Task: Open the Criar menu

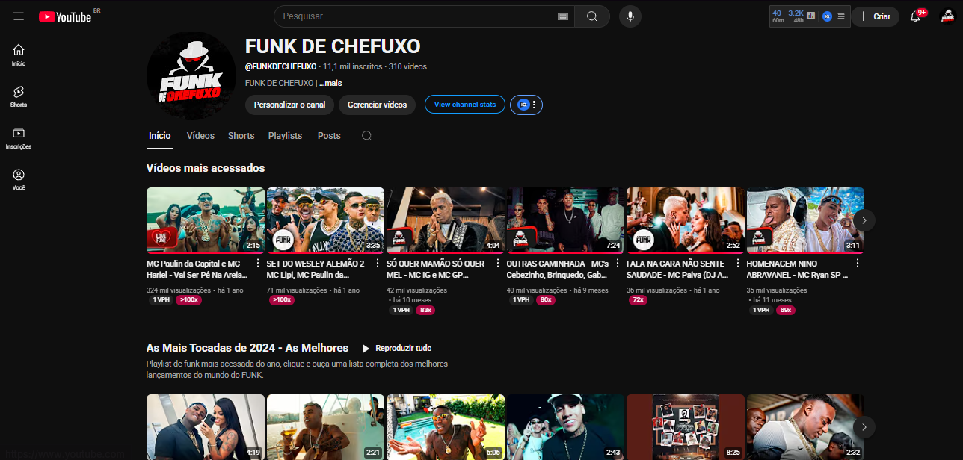Action: tap(875, 16)
